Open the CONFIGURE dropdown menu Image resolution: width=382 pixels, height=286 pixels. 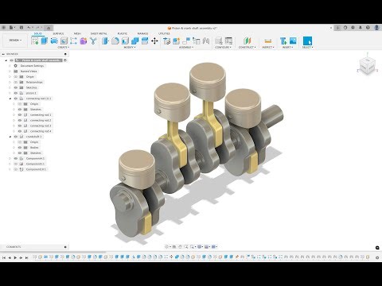[x=224, y=47]
